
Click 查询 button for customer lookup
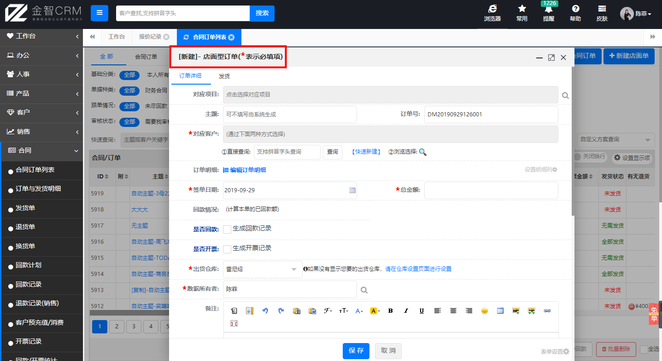coord(333,152)
